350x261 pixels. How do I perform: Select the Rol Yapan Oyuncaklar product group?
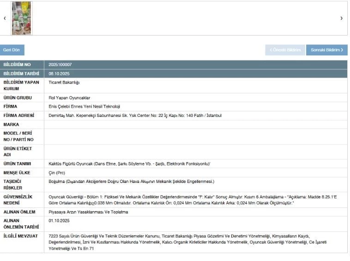pyautogui.click(x=68, y=97)
